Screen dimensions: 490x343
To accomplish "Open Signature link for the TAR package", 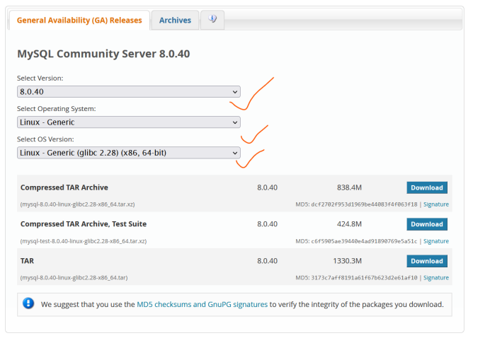I will point(436,278).
